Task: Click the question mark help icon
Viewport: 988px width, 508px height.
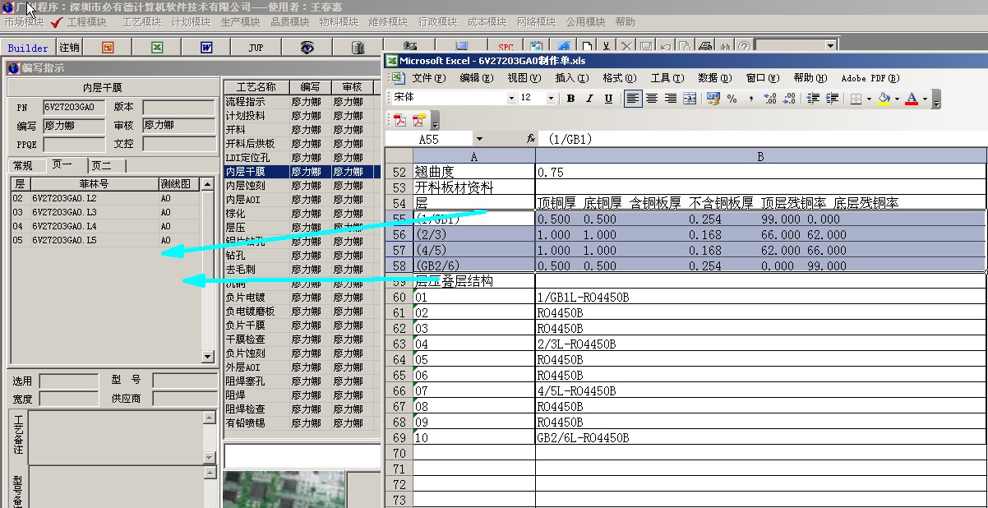Action: pyautogui.click(x=743, y=48)
